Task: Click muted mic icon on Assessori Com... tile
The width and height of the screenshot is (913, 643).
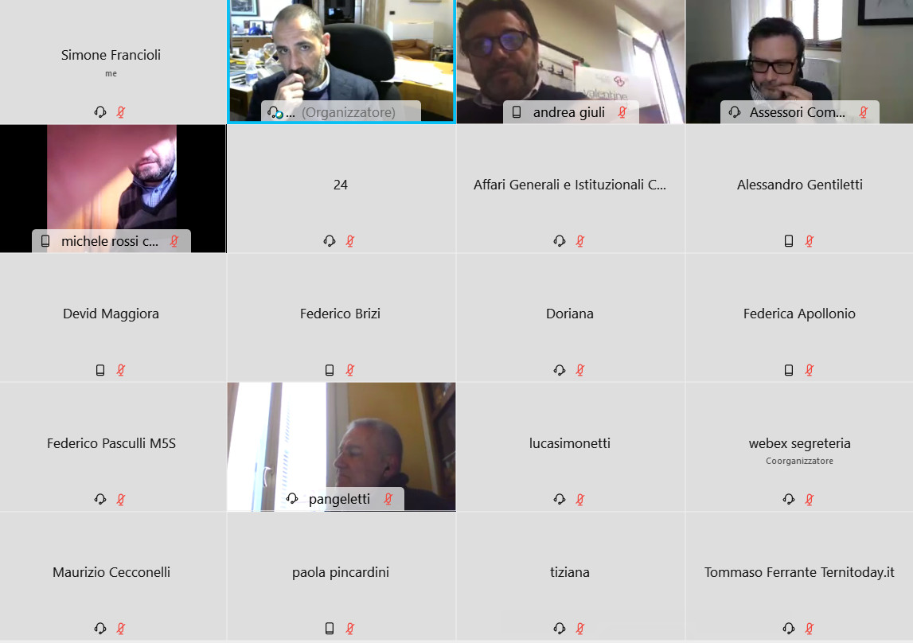Action: 864,111
